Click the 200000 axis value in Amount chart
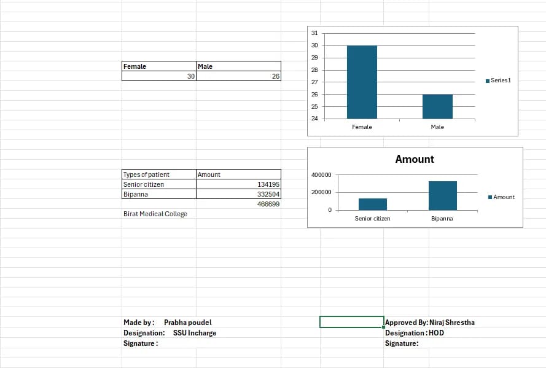 [x=321, y=192]
